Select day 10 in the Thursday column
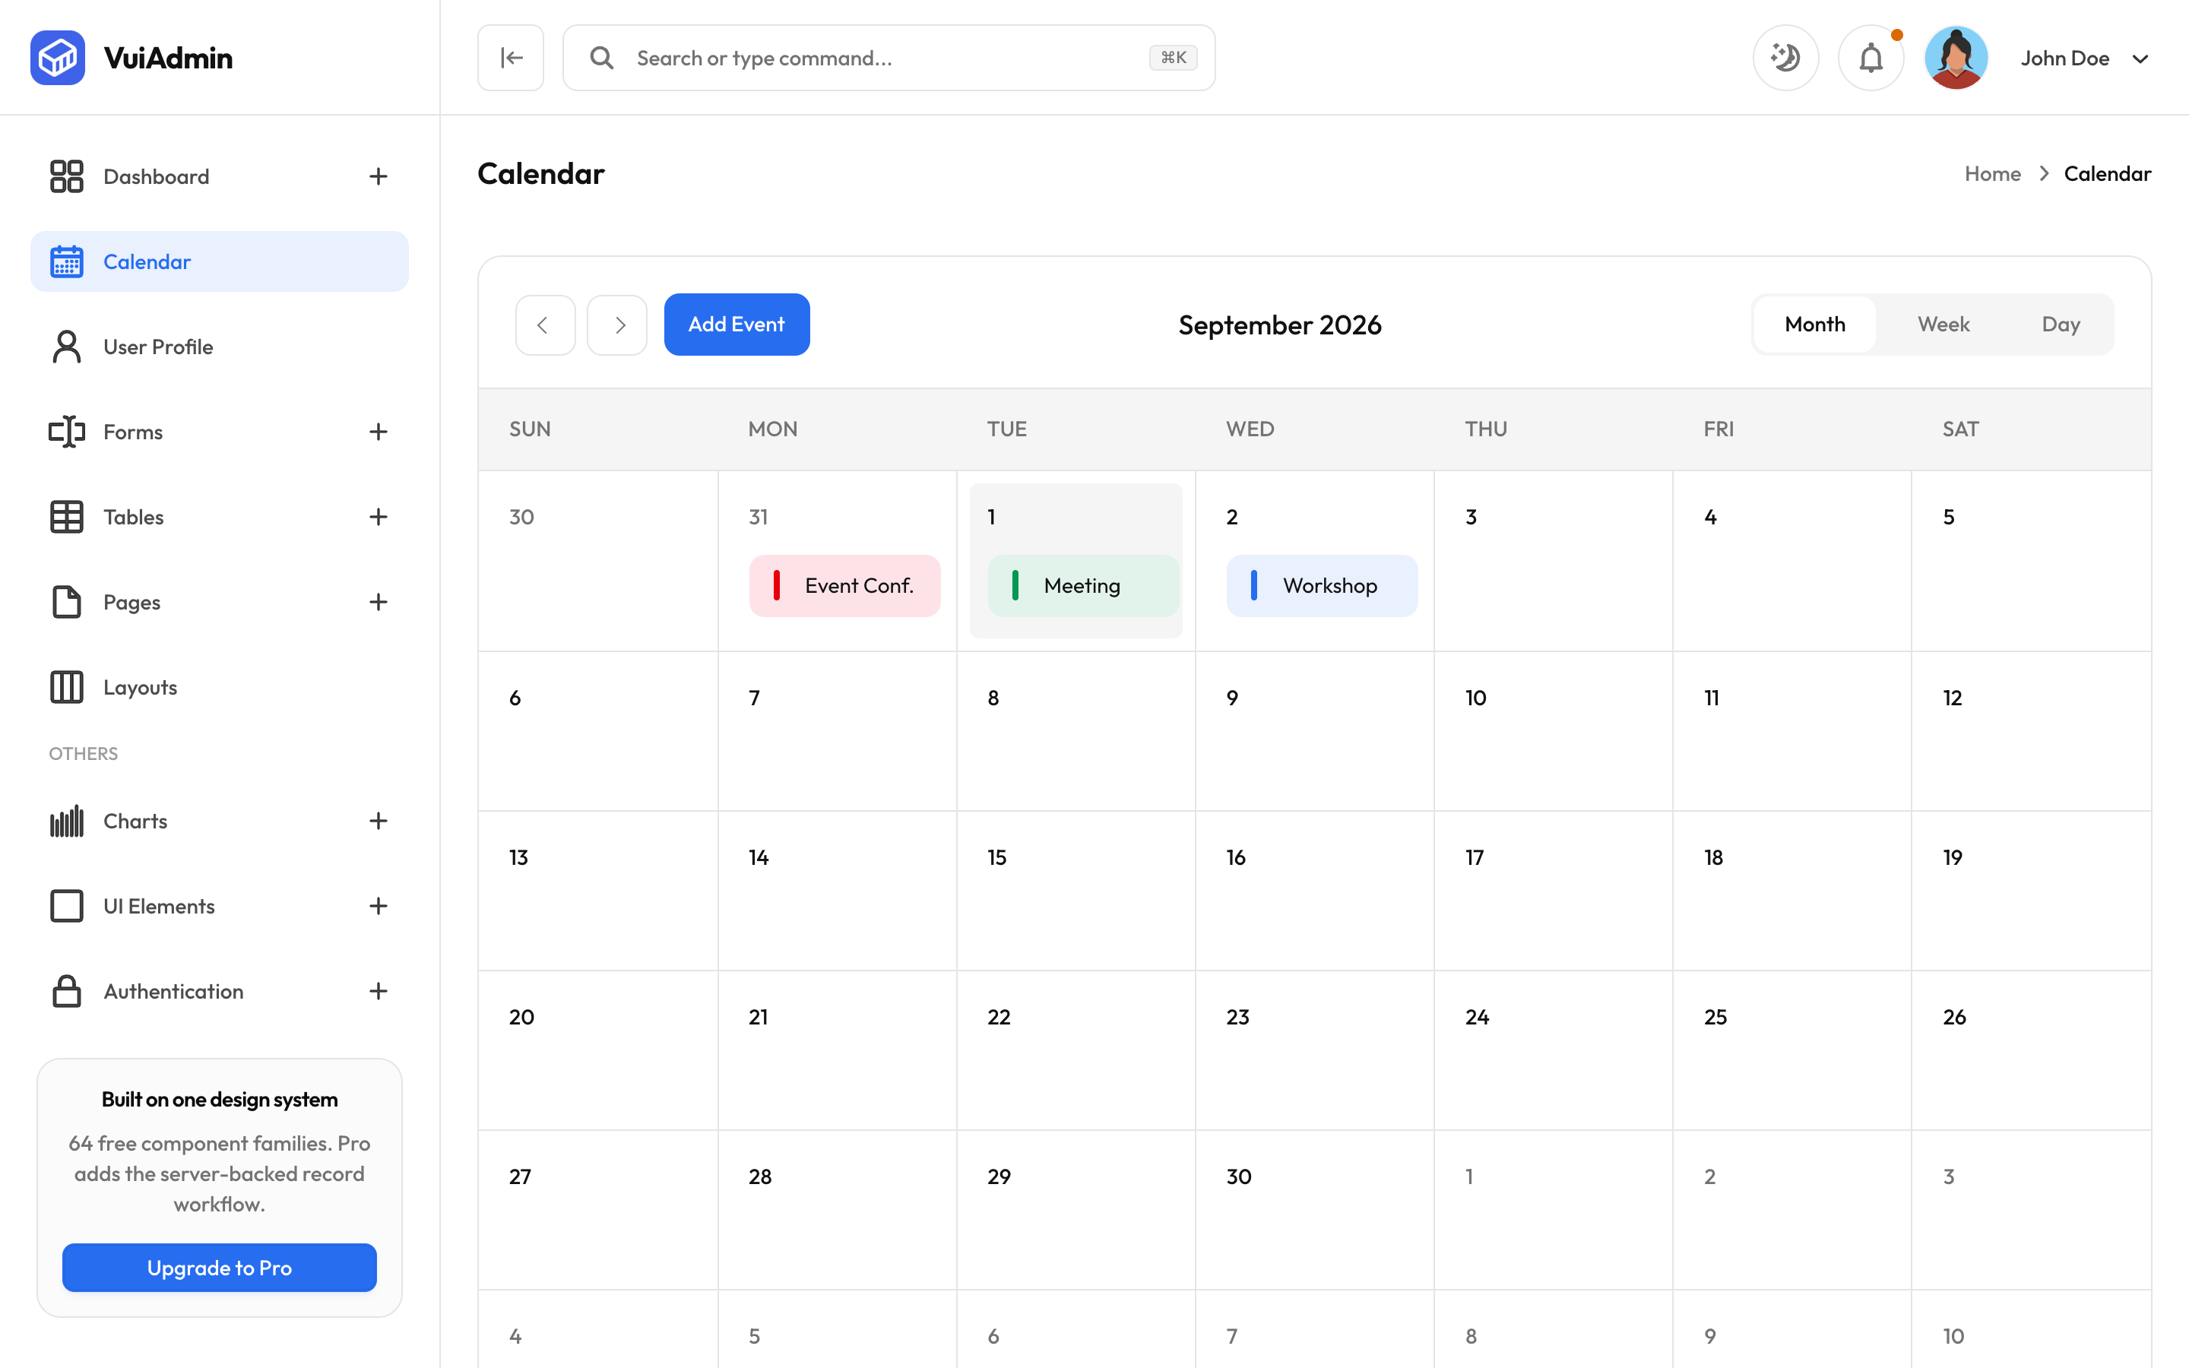This screenshot has width=2189, height=1368. click(1553, 731)
